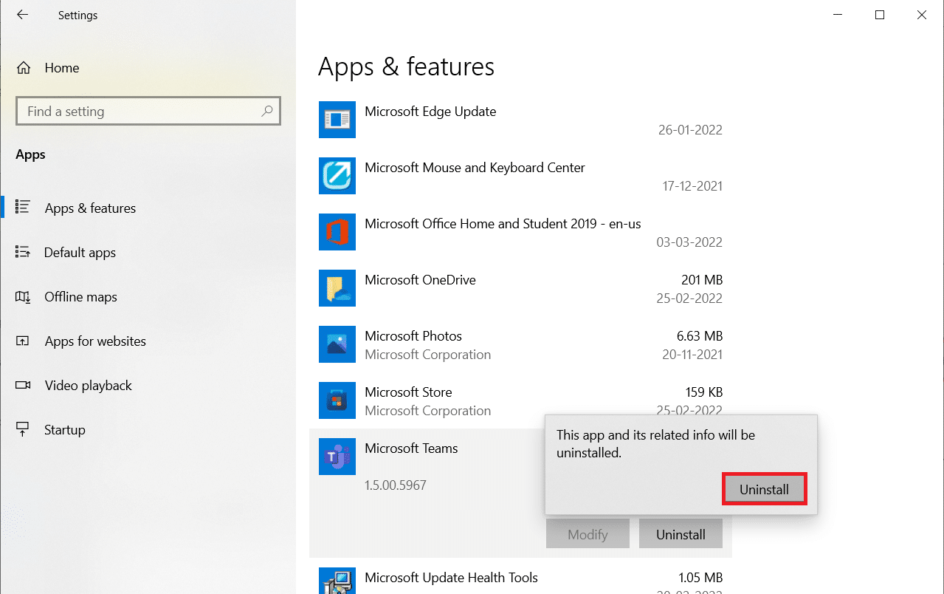Image resolution: width=944 pixels, height=594 pixels.
Task: Click the Startup icon in sidebar
Action: click(x=23, y=429)
